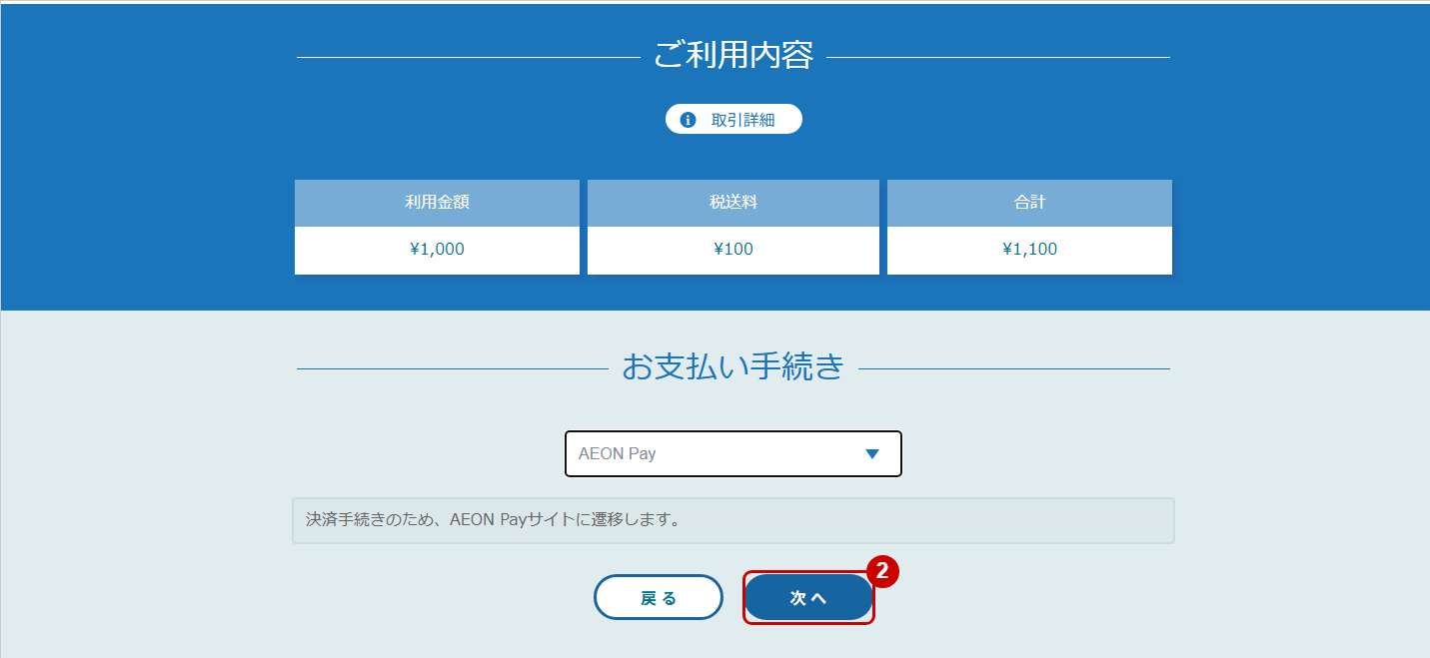
Task: Click the info icon beside 取引詳細
Action: (687, 118)
